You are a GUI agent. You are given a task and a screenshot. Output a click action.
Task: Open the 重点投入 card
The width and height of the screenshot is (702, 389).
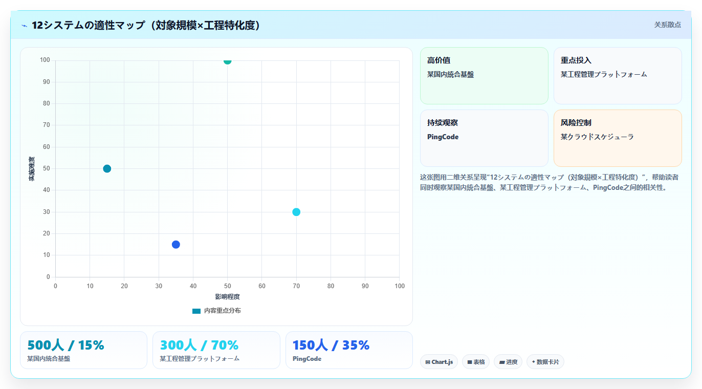[x=618, y=76]
